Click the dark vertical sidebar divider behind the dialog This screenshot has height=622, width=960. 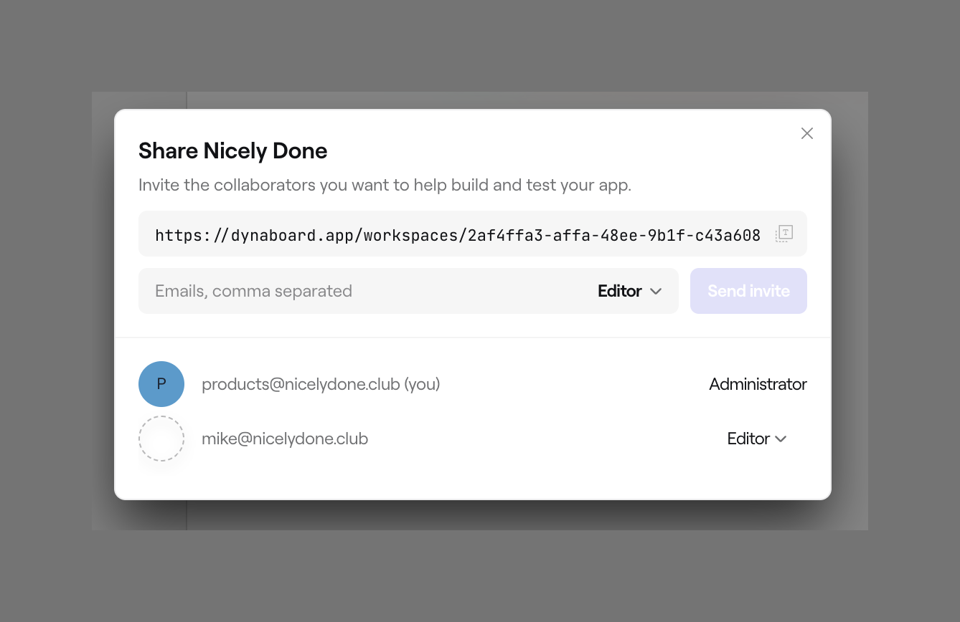[x=187, y=100]
